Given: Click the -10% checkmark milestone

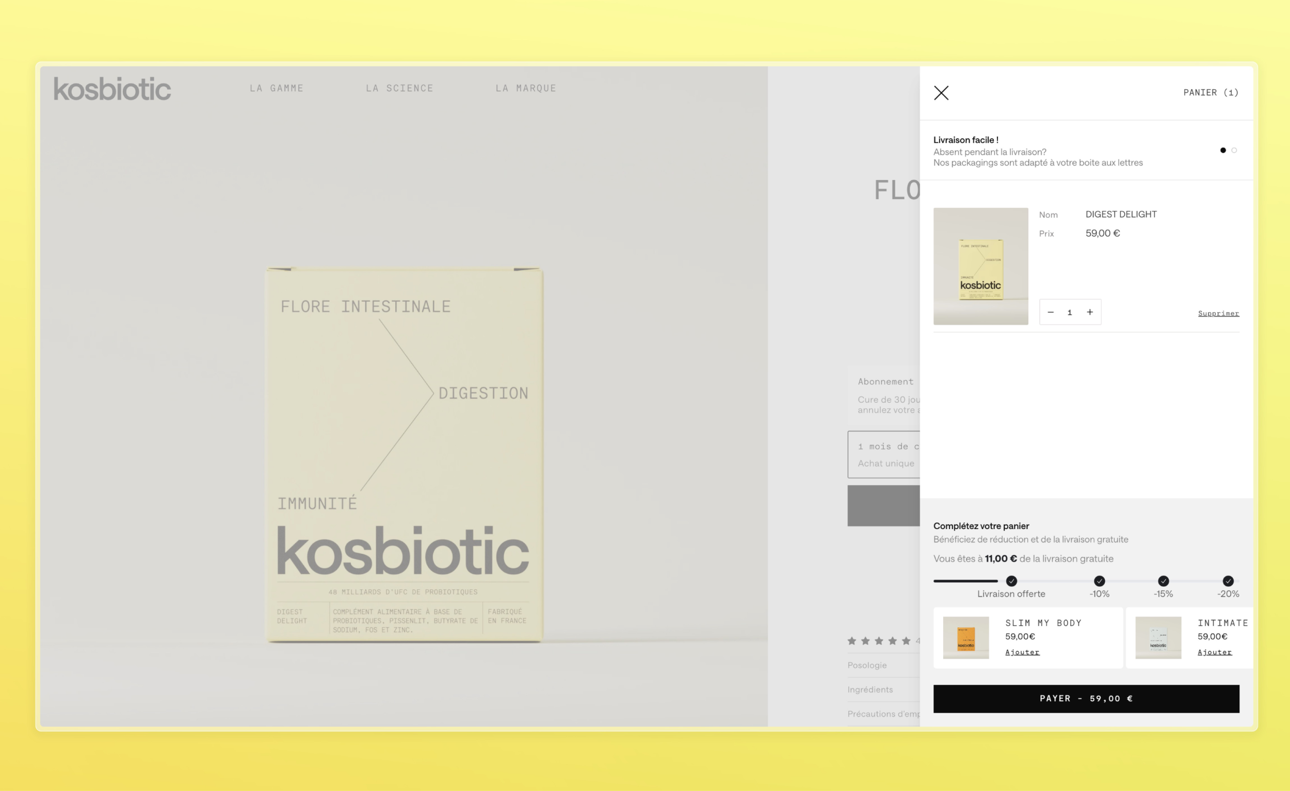Looking at the screenshot, I should [x=1100, y=581].
